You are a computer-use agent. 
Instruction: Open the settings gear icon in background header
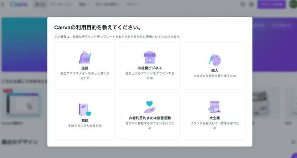pyautogui.click(x=251, y=4)
